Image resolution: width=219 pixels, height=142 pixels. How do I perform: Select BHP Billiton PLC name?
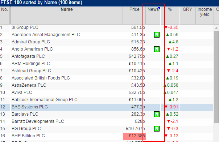[x=28, y=136]
